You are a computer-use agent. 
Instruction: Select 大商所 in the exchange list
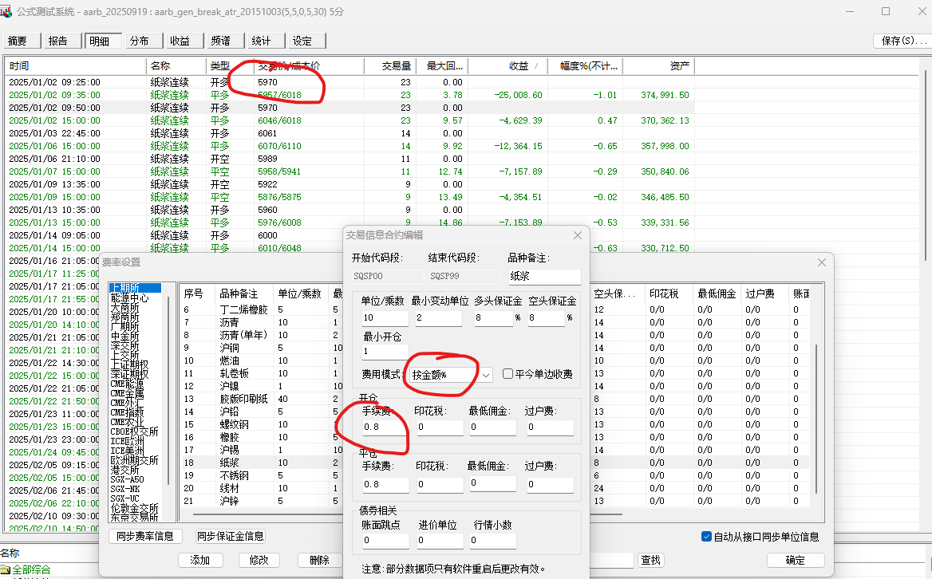124,307
